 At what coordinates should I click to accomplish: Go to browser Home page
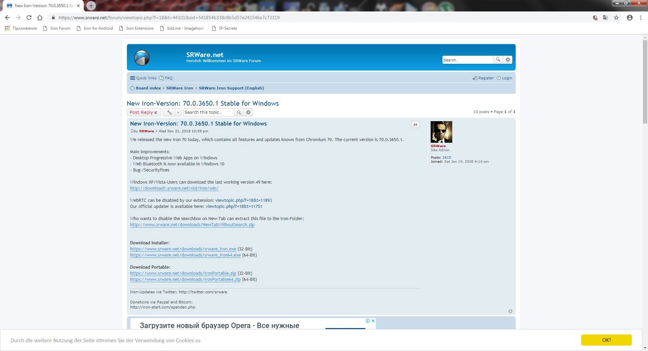40,18
